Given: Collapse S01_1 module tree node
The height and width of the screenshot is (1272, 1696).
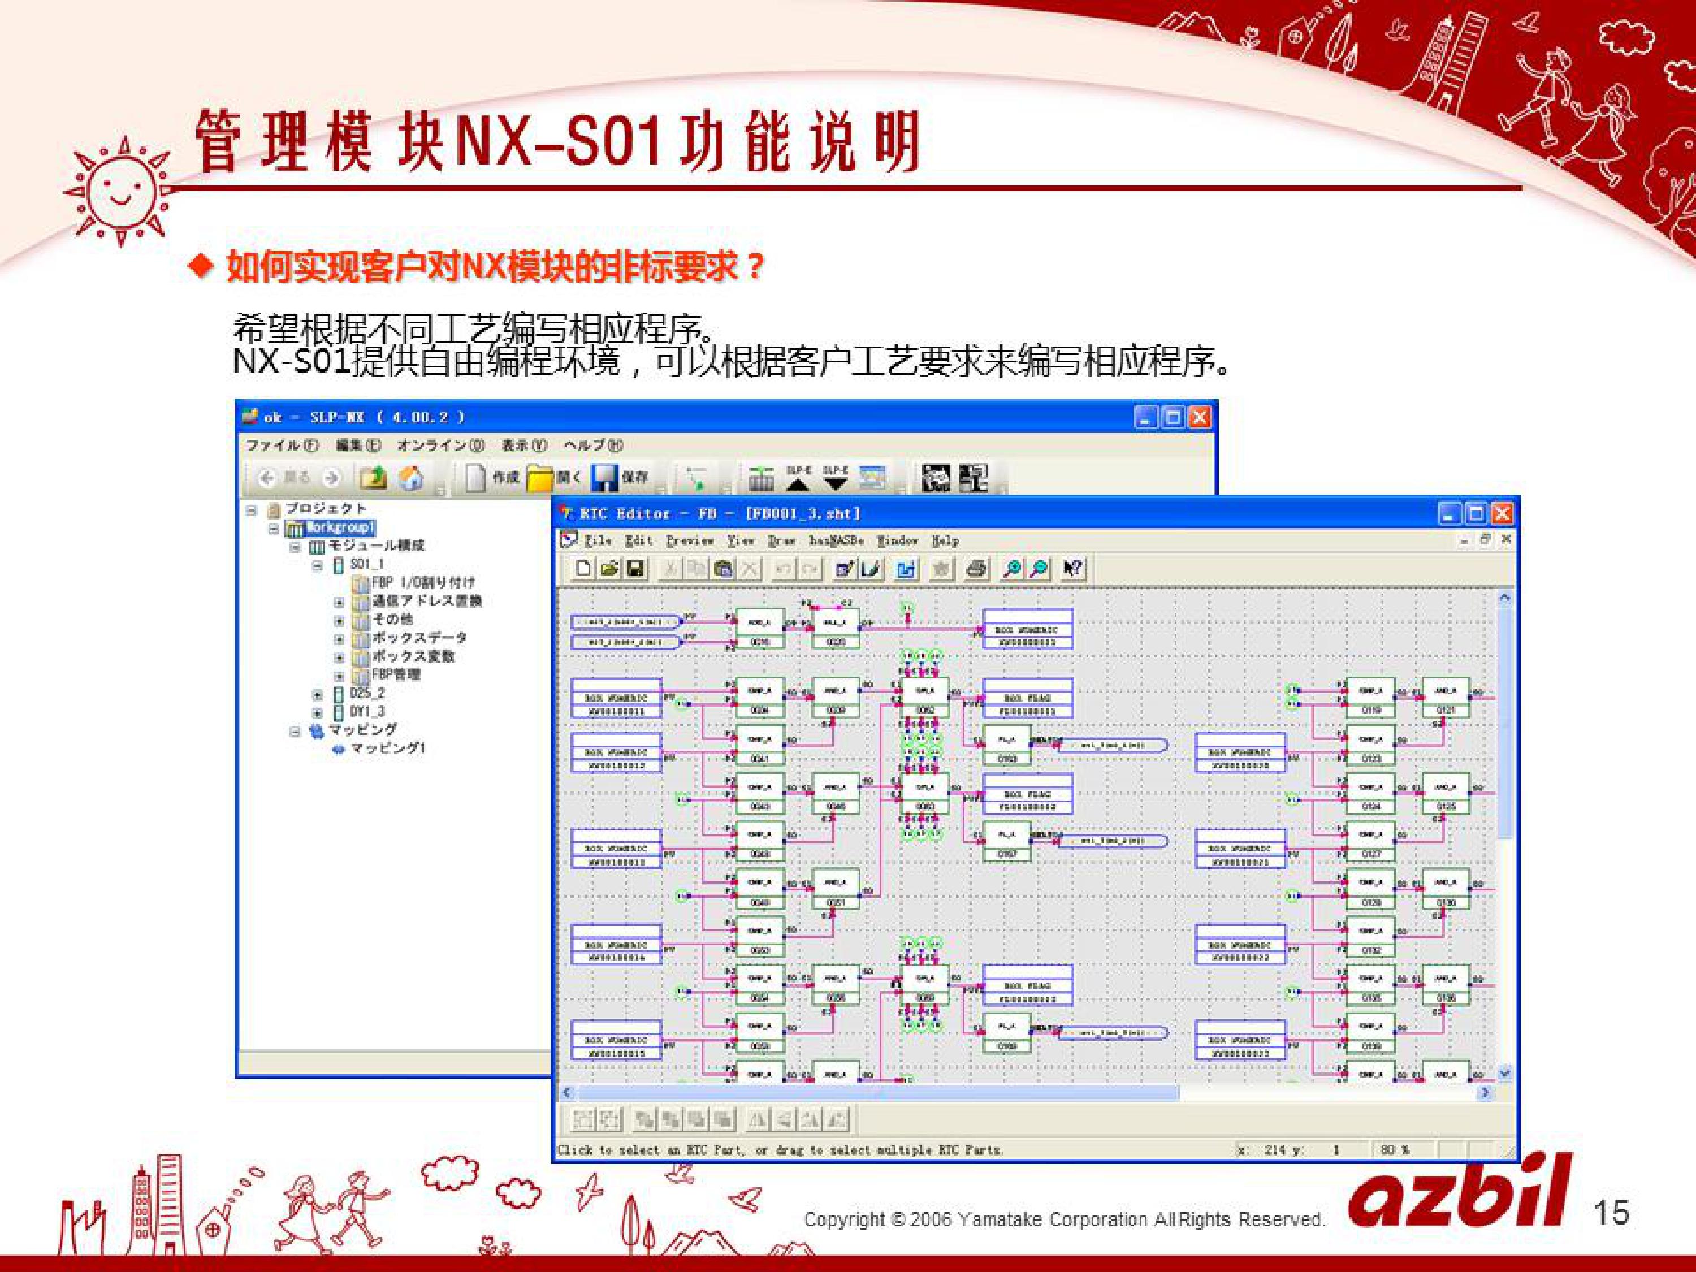Looking at the screenshot, I should point(317,565).
